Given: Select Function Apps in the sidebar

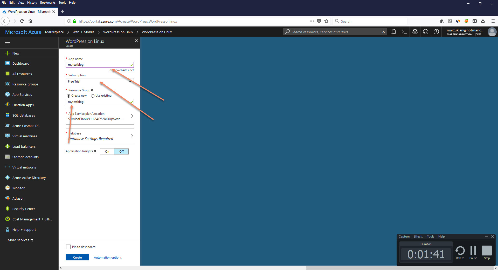Looking at the screenshot, I should pos(22,105).
